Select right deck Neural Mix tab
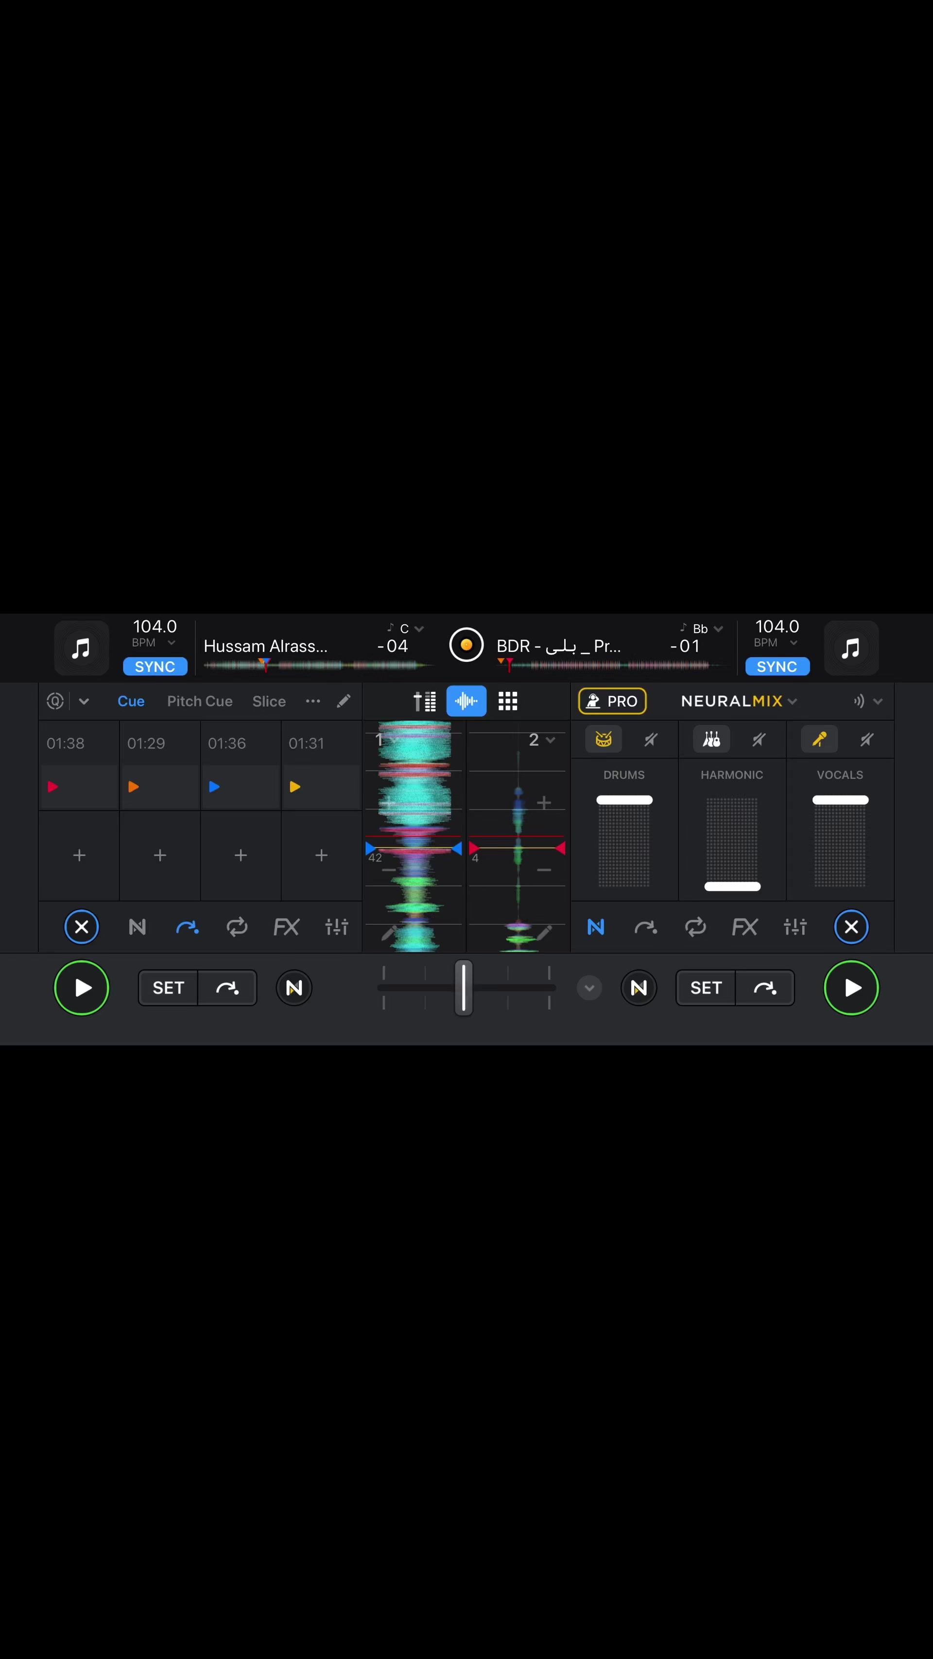Image resolution: width=933 pixels, height=1659 pixels. pos(596,927)
